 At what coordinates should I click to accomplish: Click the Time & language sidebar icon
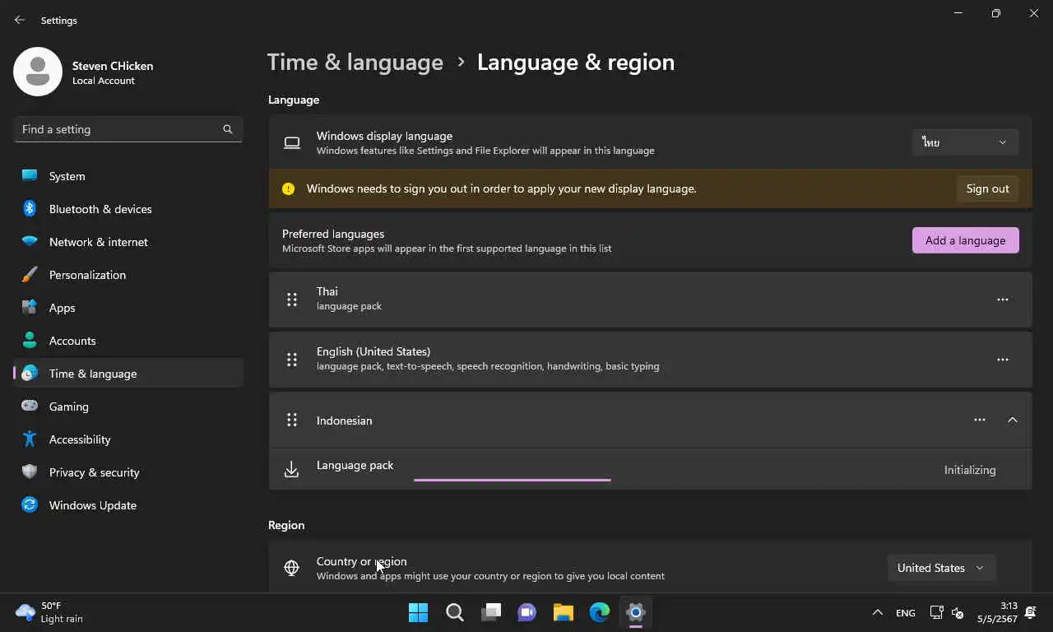coord(30,374)
